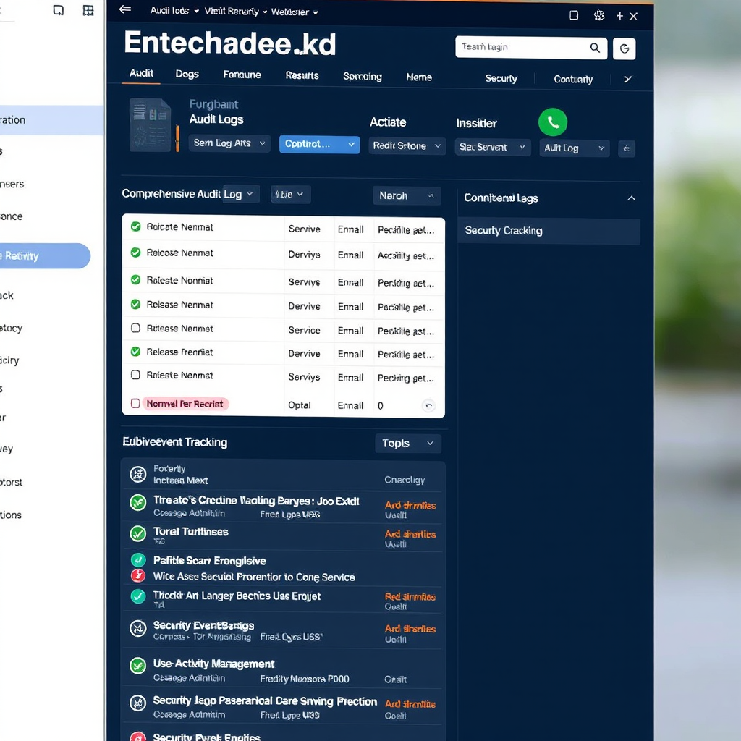This screenshot has height=741, width=741.
Task: Toggle the checkbox on fifth Release Nenmat row
Action: pos(135,329)
